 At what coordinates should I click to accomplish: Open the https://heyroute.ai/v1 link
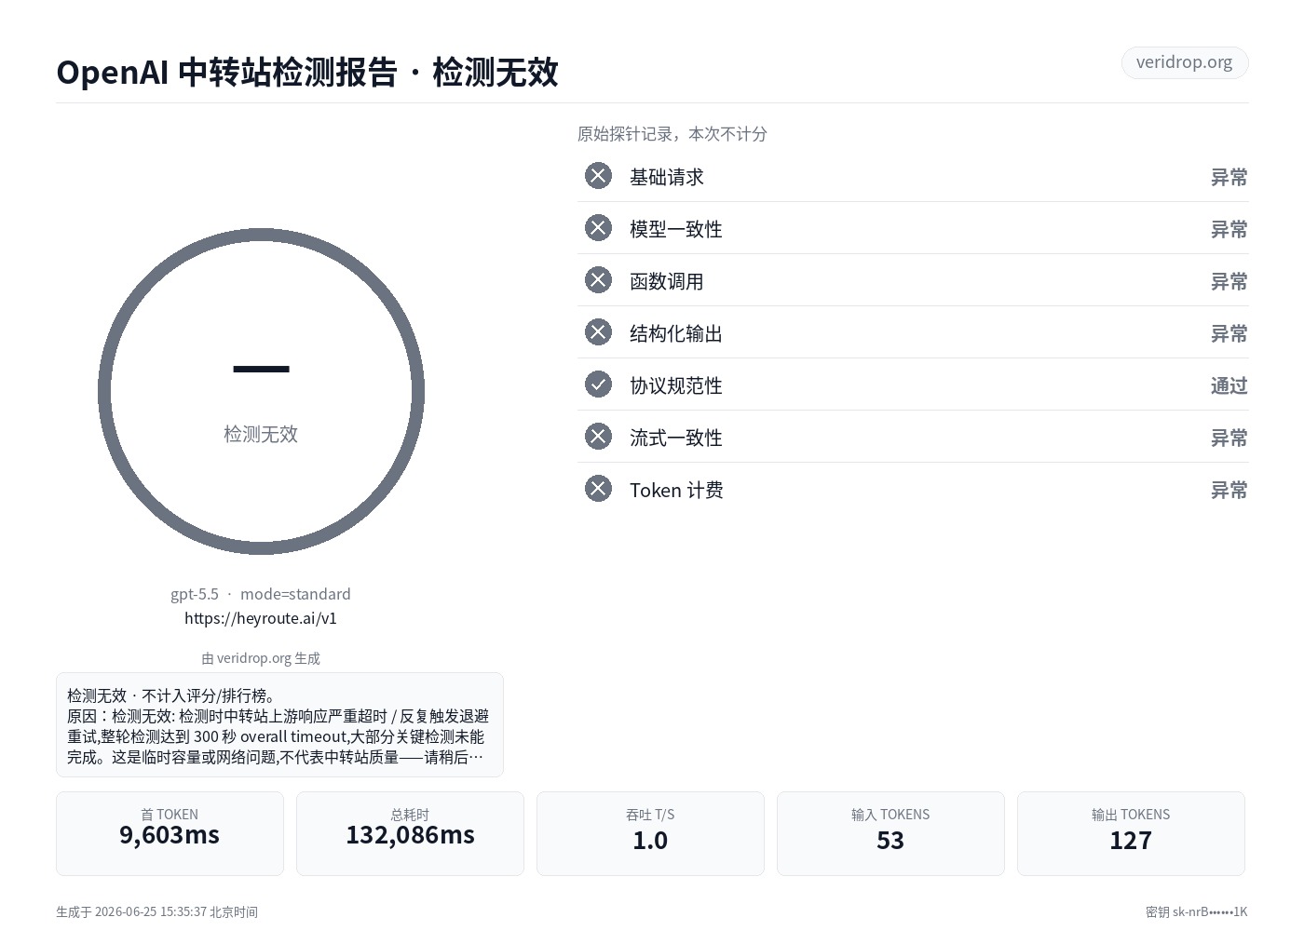(x=261, y=618)
